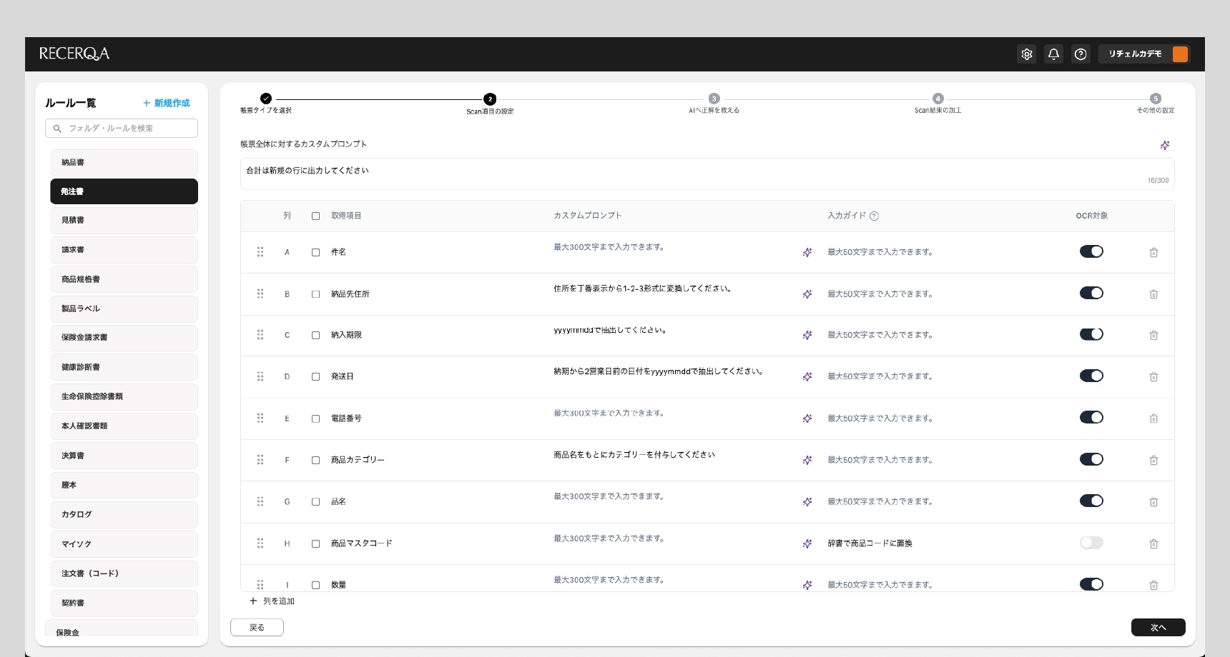The height and width of the screenshot is (657, 1230).
Task: Focus the フォルダ・ルールを検索 search field
Action: (x=122, y=129)
